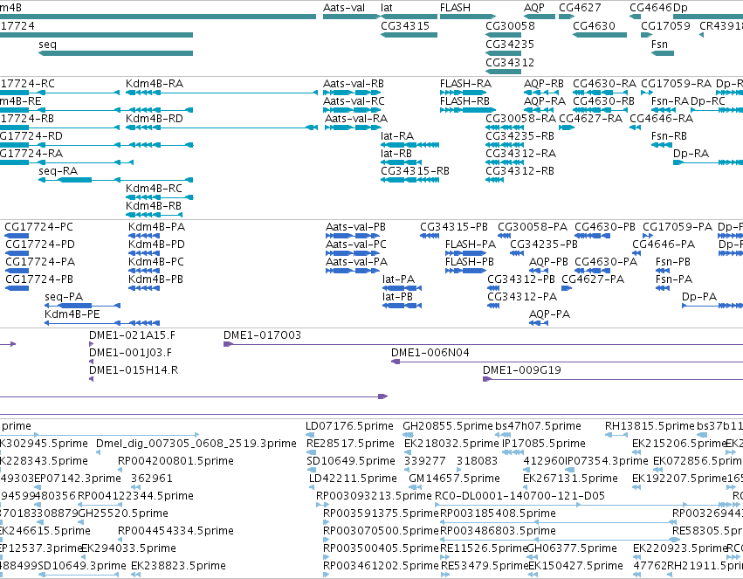Select protein lat-PA
The image size is (743, 579).
pyautogui.click(x=398, y=279)
